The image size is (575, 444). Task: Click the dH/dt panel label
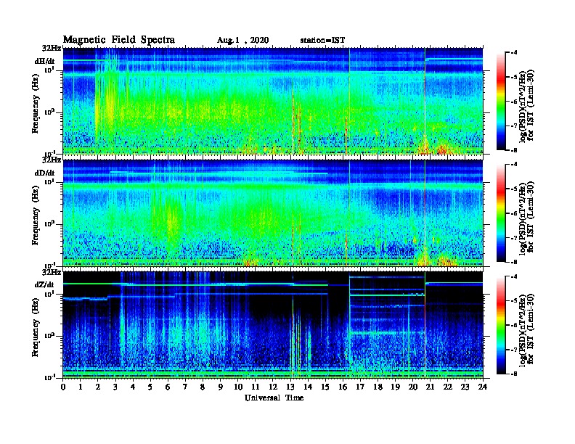click(45, 61)
